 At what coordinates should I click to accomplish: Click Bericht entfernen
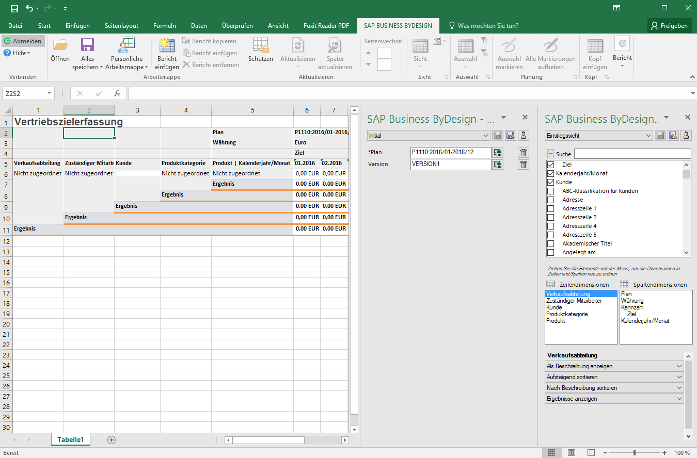(x=211, y=65)
